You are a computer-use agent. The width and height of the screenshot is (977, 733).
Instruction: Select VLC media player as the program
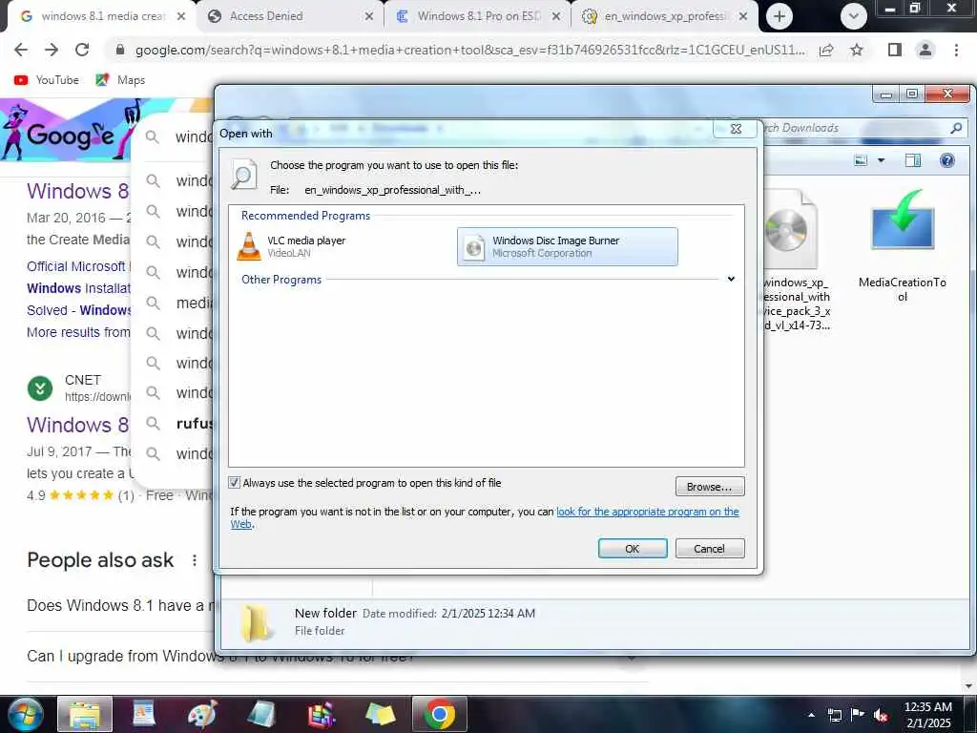pyautogui.click(x=291, y=247)
